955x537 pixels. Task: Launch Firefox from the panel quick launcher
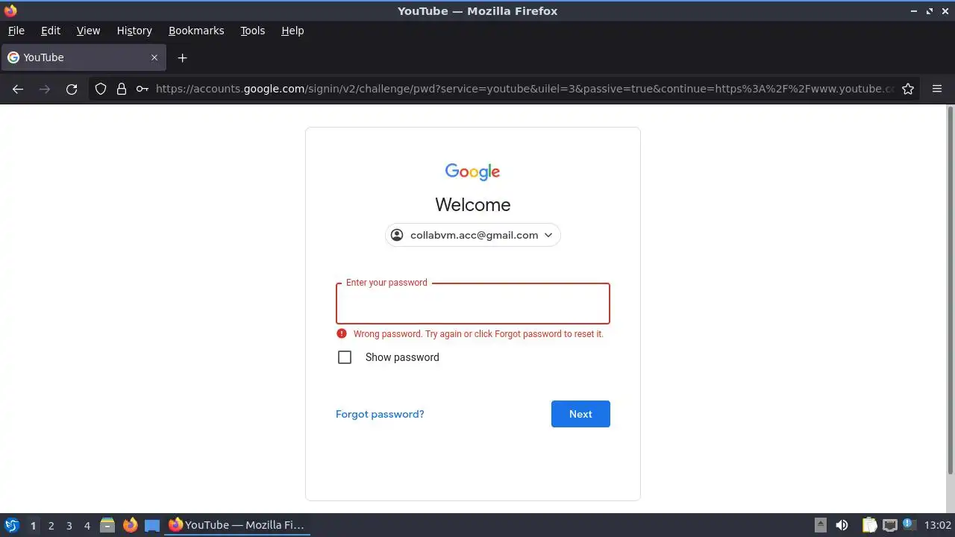(130, 525)
